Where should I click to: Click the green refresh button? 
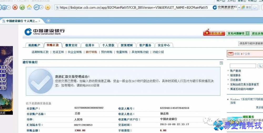(x=22, y=7)
